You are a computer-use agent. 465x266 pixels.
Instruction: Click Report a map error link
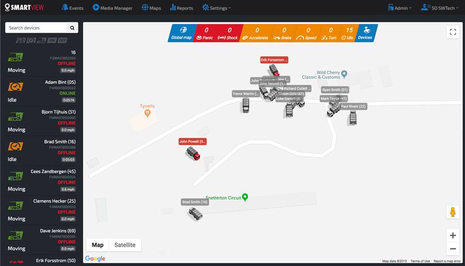(447, 261)
